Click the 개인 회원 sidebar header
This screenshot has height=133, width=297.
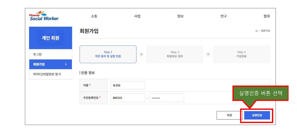(51, 38)
